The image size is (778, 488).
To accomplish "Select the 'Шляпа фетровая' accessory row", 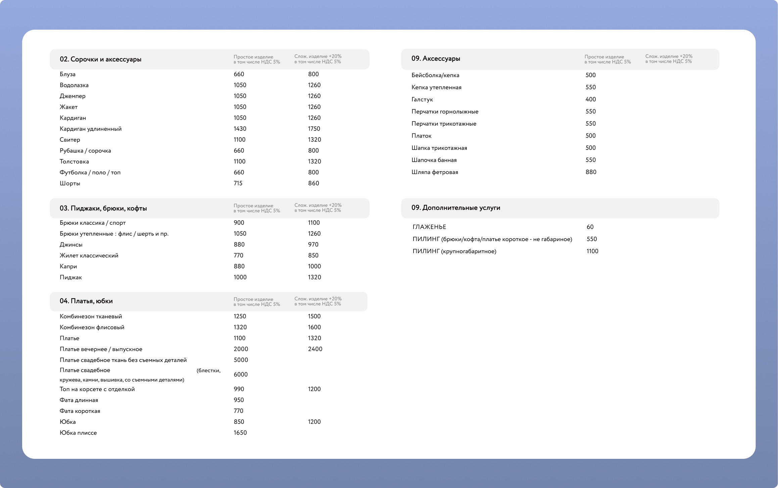I will (435, 172).
